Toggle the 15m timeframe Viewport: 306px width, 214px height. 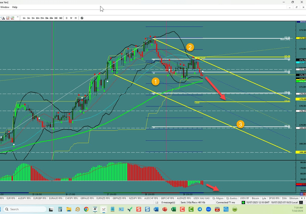42,18
